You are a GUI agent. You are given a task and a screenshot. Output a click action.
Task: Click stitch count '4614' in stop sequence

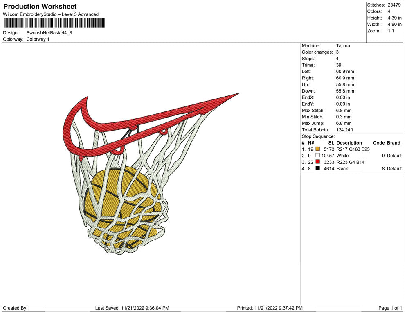coord(329,169)
